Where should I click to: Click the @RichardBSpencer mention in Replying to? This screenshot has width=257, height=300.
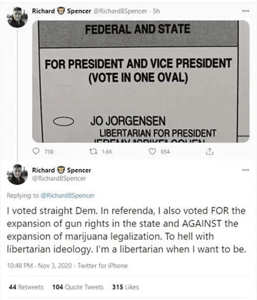pyautogui.click(x=68, y=195)
